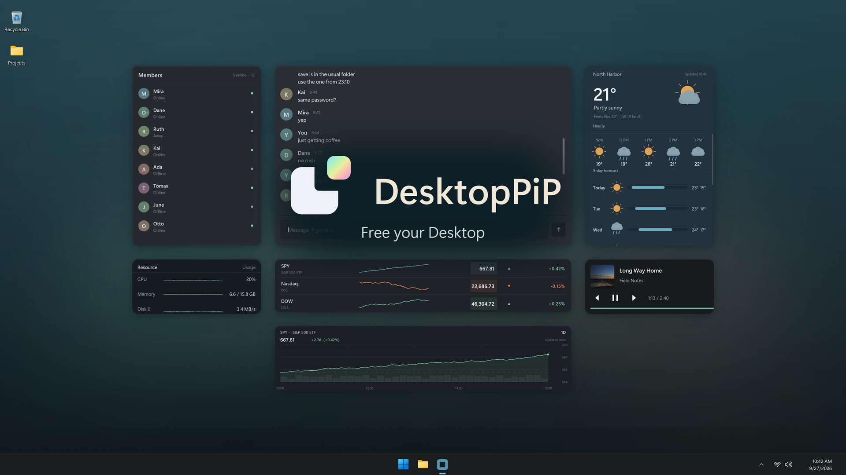Click the Nasdaq price 22,686.73
846x475 pixels.
pos(483,286)
